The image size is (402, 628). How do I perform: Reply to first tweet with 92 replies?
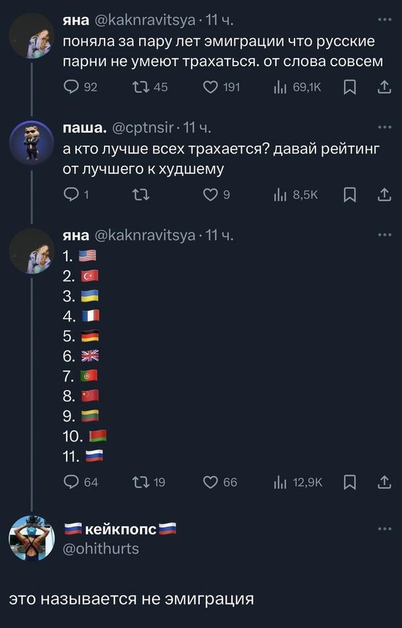click(x=70, y=87)
